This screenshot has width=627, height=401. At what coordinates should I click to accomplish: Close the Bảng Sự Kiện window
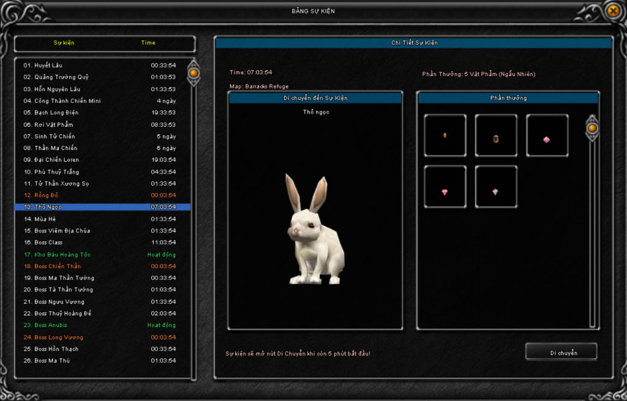[x=613, y=10]
